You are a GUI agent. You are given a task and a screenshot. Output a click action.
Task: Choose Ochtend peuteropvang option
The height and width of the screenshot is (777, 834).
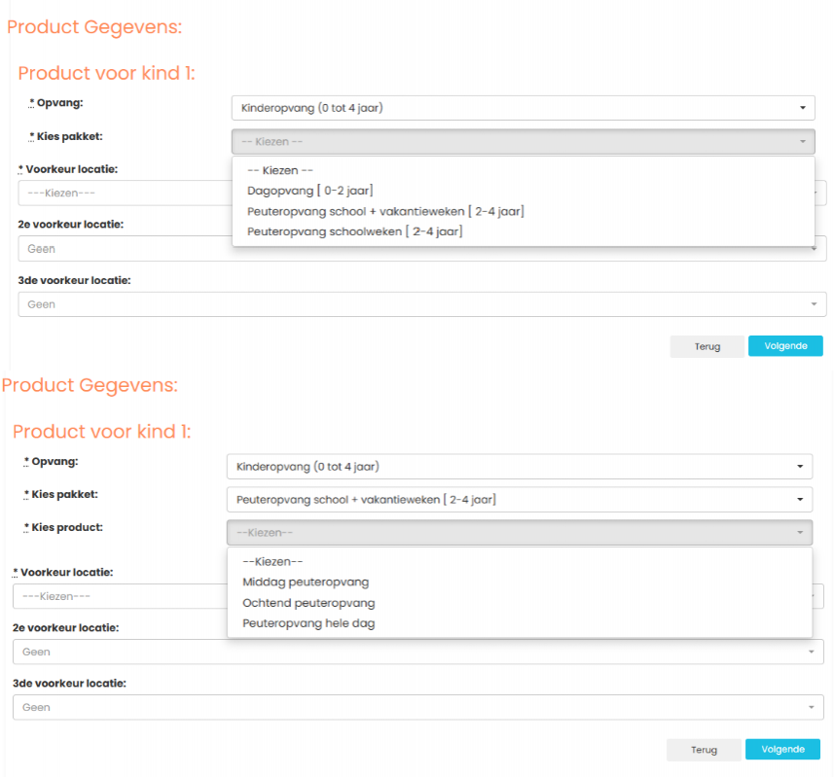point(308,603)
